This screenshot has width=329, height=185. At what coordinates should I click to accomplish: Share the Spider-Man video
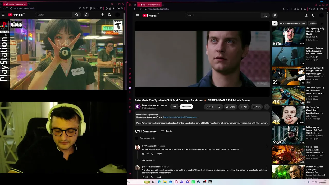(x=231, y=107)
